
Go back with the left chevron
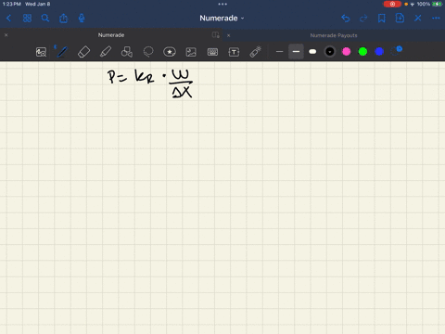tap(8, 19)
